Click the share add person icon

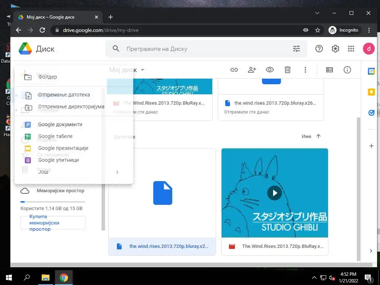coord(252,70)
